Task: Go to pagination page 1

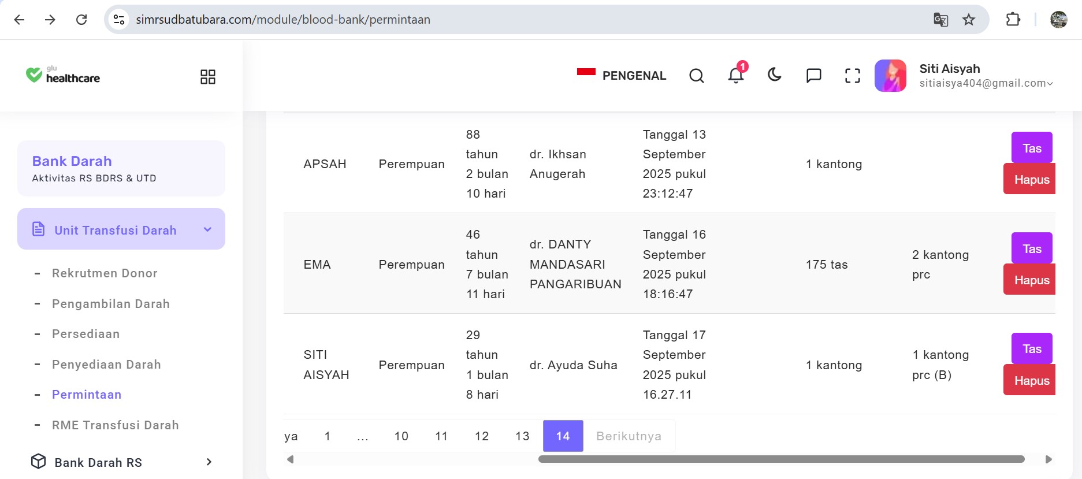Action: point(328,436)
